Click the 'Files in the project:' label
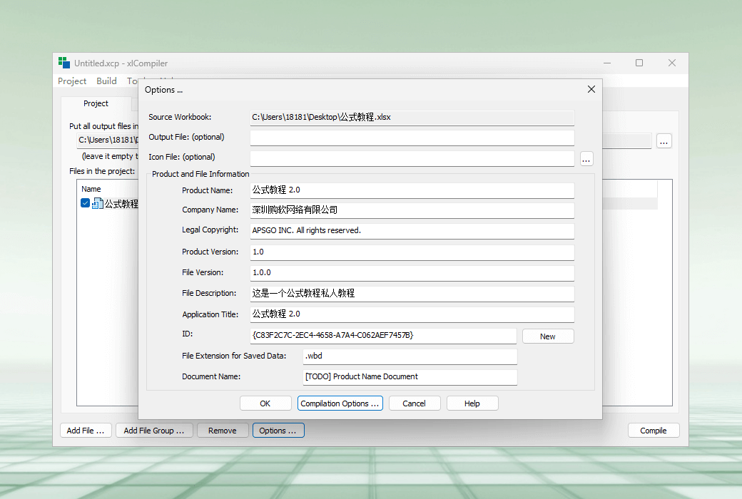Image resolution: width=742 pixels, height=499 pixels. click(102, 171)
